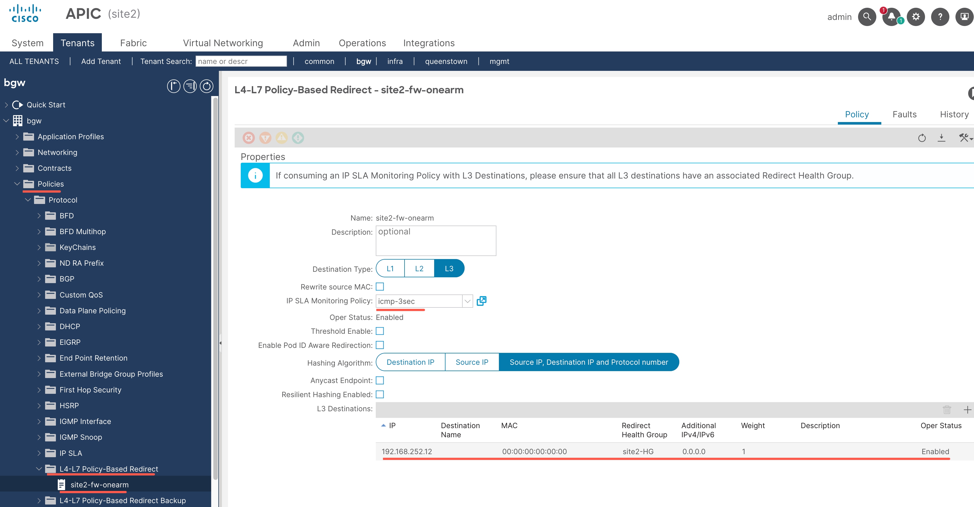
Task: Open the help question mark icon
Action: pyautogui.click(x=940, y=17)
